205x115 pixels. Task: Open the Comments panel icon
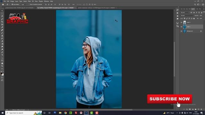coord(177,19)
